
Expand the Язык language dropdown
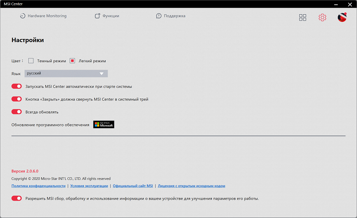coord(66,73)
